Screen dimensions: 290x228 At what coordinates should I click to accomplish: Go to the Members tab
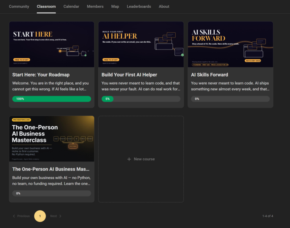(95, 6)
